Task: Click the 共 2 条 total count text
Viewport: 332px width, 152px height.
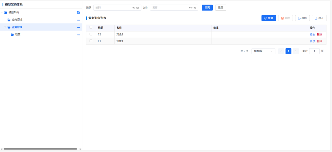Action: pyautogui.click(x=244, y=51)
